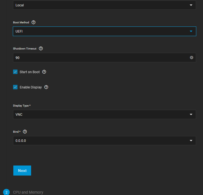The height and width of the screenshot is (195, 203).
Task: Click the blue caret arrow in UEFI field
Action: [x=191, y=31]
